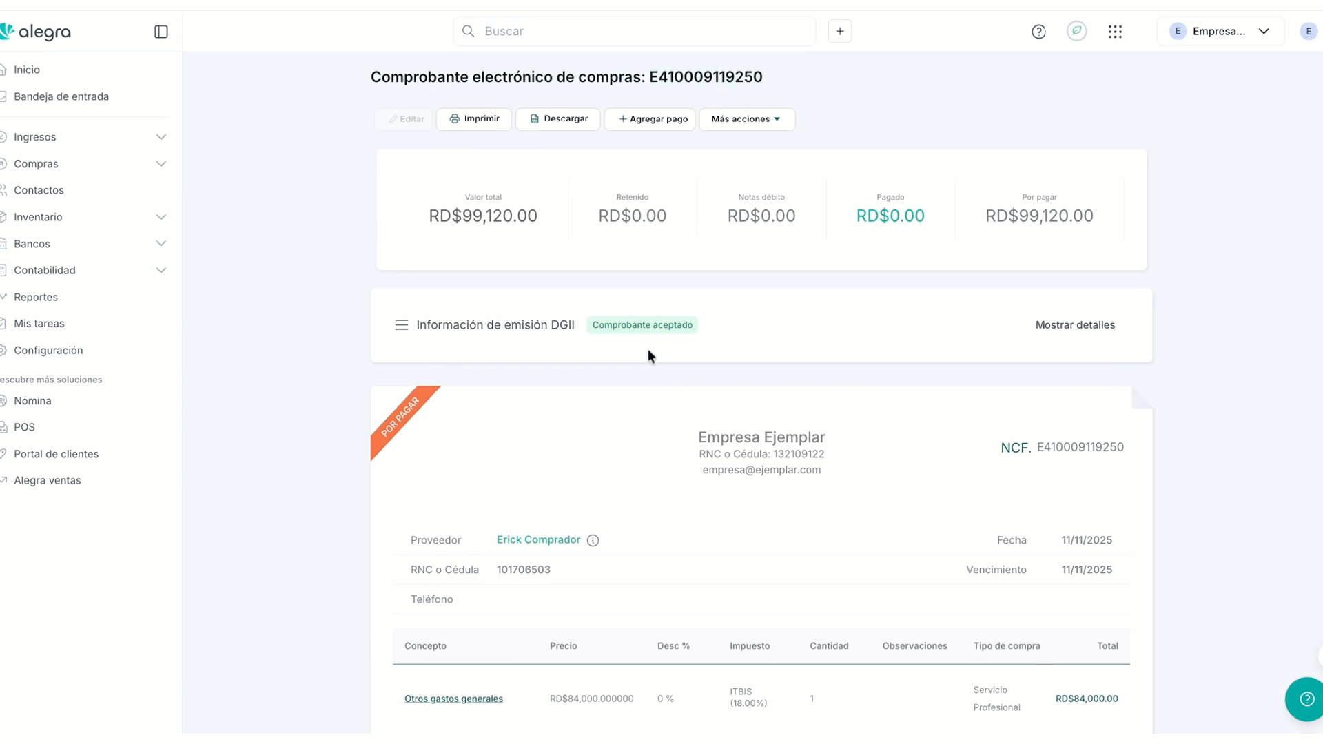Viewport: 1323px width, 744px height.
Task: Click the Vencimiento date 11/11/2025
Action: 1087,570
